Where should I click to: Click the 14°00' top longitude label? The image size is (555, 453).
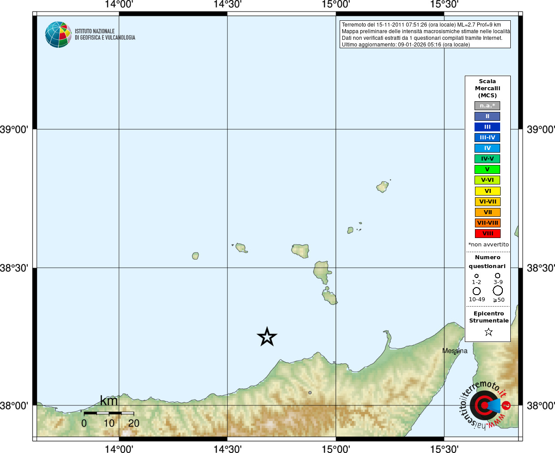point(119,4)
